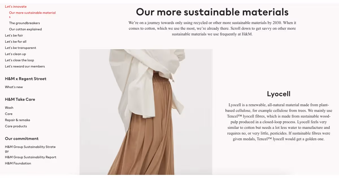Go to Let's close the loop
Screen dimensions: 339x178
coord(19,60)
